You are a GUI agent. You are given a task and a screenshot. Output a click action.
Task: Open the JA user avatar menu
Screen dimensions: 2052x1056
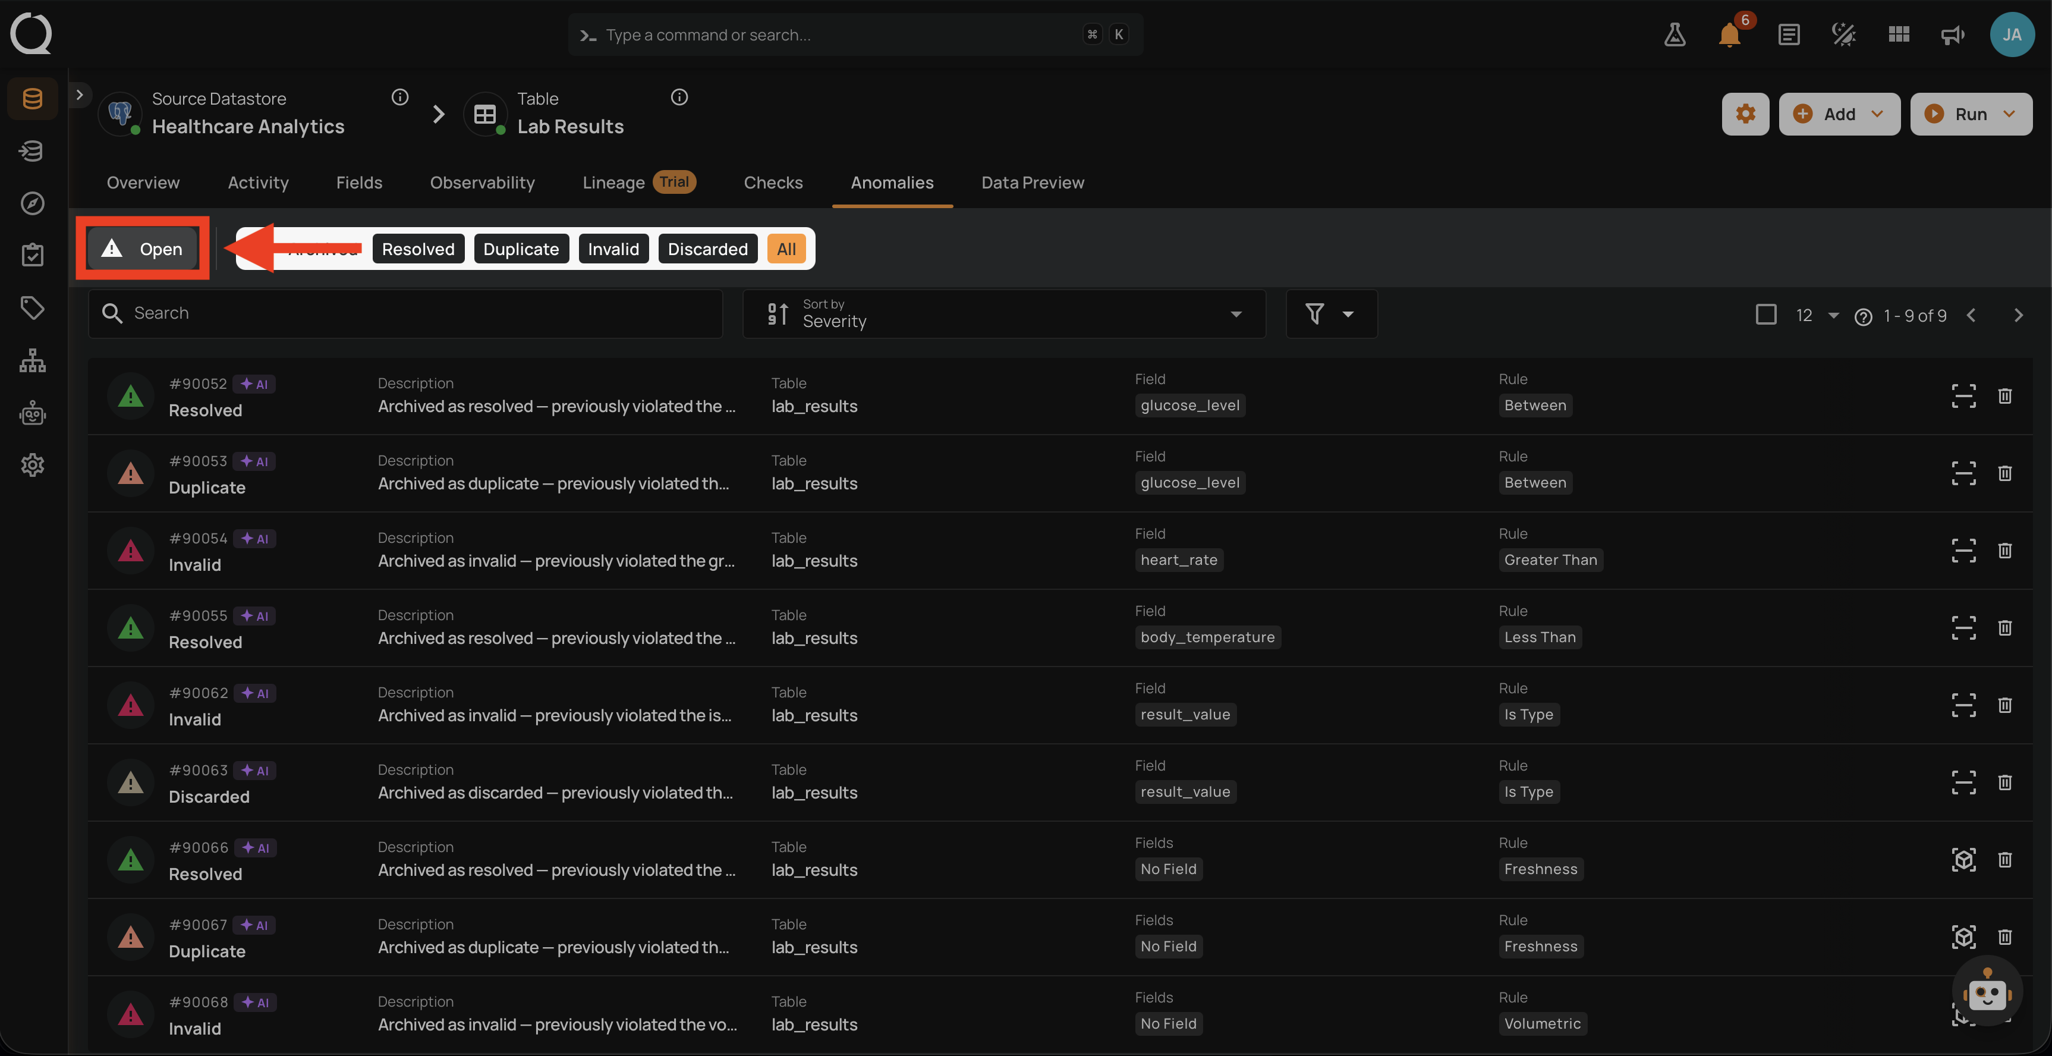pos(2012,34)
